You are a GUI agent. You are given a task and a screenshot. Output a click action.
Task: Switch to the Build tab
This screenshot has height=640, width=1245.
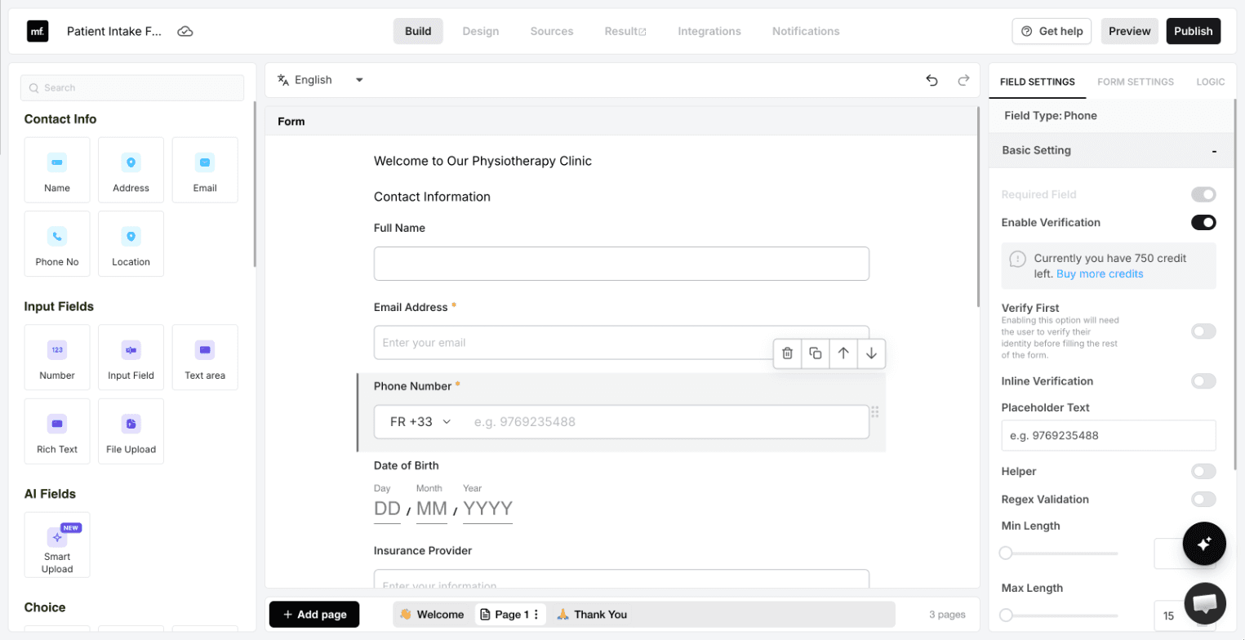(418, 31)
